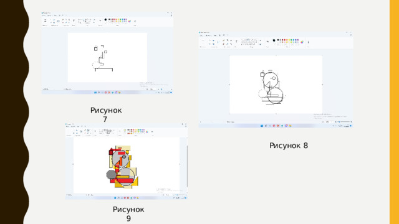Select the caption text 'Рисунок 9'
Image resolution: width=399 pixels, height=224 pixels.
point(128,214)
